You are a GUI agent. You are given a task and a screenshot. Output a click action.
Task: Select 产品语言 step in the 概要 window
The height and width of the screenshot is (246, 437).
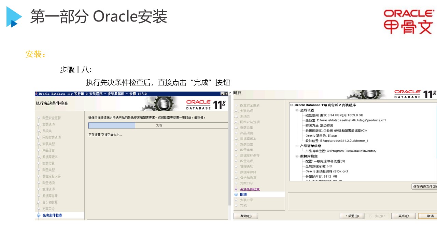(x=246, y=133)
